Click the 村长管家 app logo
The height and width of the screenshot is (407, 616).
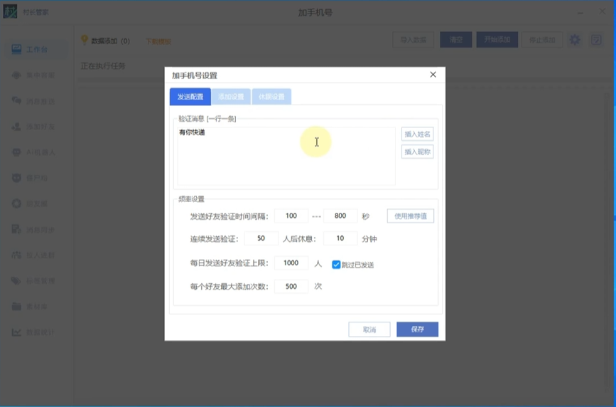pyautogui.click(x=10, y=12)
